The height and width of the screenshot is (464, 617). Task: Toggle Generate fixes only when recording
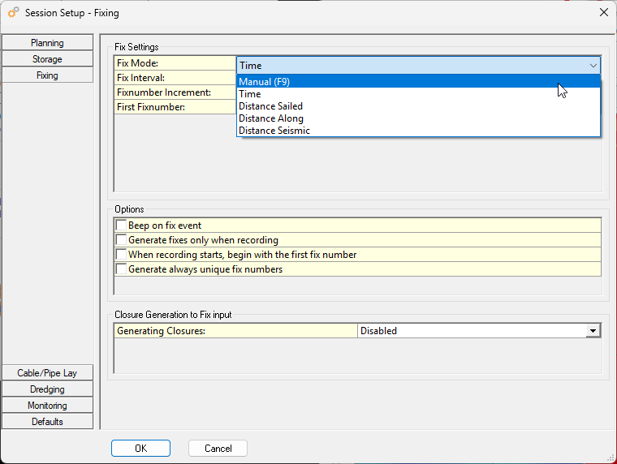tap(122, 240)
